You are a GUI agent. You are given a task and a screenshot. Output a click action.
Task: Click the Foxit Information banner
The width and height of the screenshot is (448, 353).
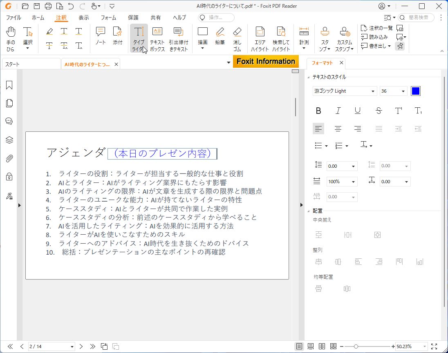266,62
